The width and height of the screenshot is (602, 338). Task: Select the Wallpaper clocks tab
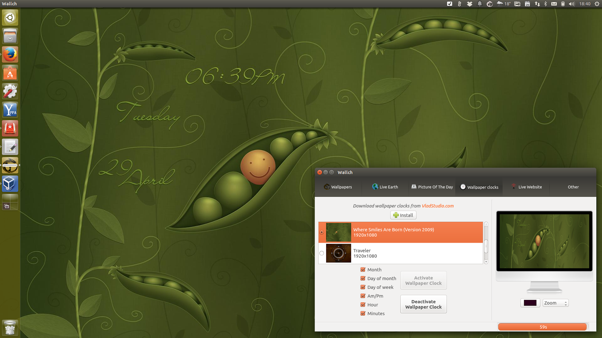(479, 187)
